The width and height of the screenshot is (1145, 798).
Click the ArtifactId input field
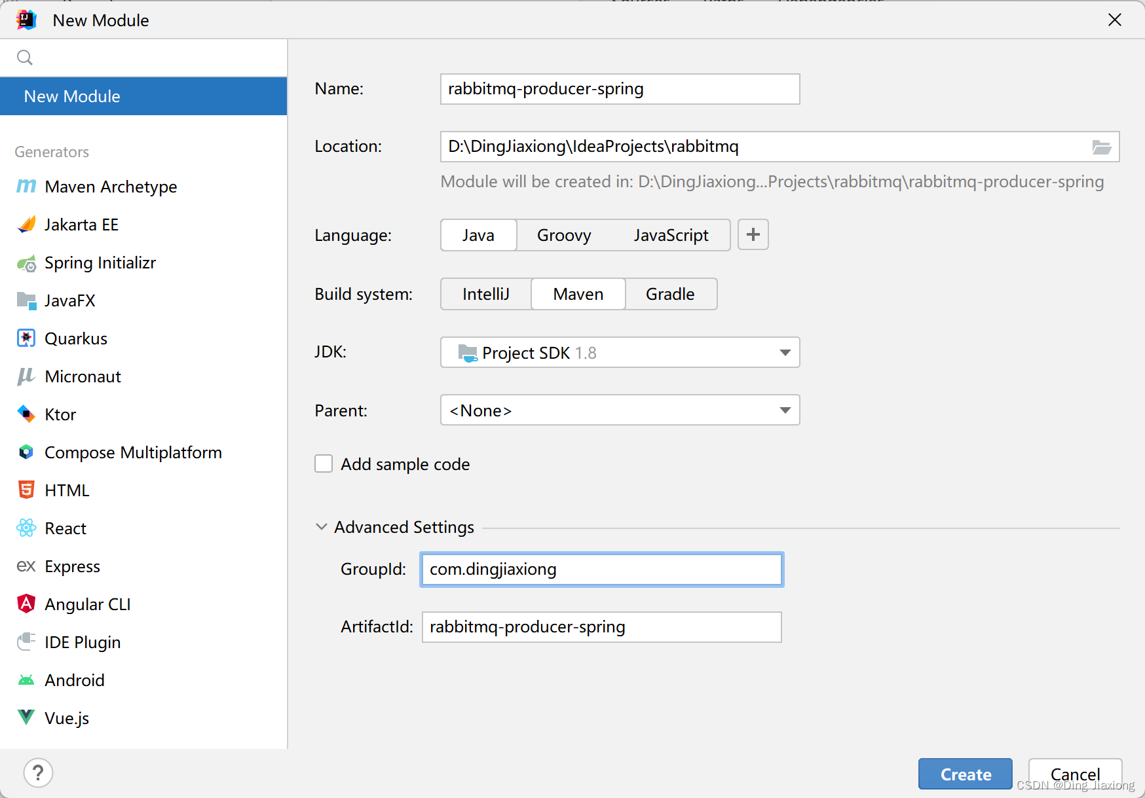click(x=601, y=627)
